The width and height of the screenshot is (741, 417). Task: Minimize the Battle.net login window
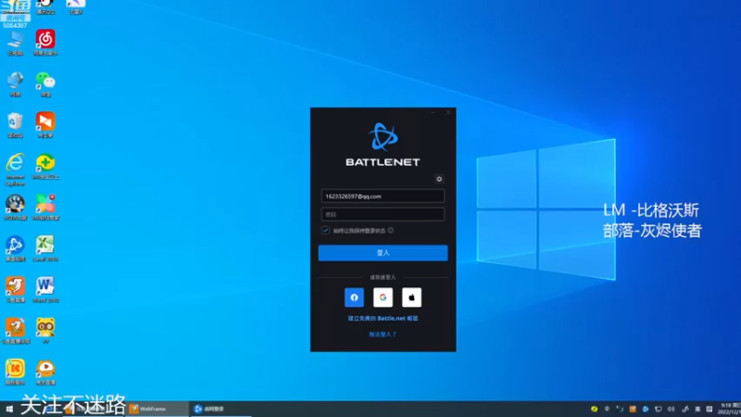tap(433, 112)
